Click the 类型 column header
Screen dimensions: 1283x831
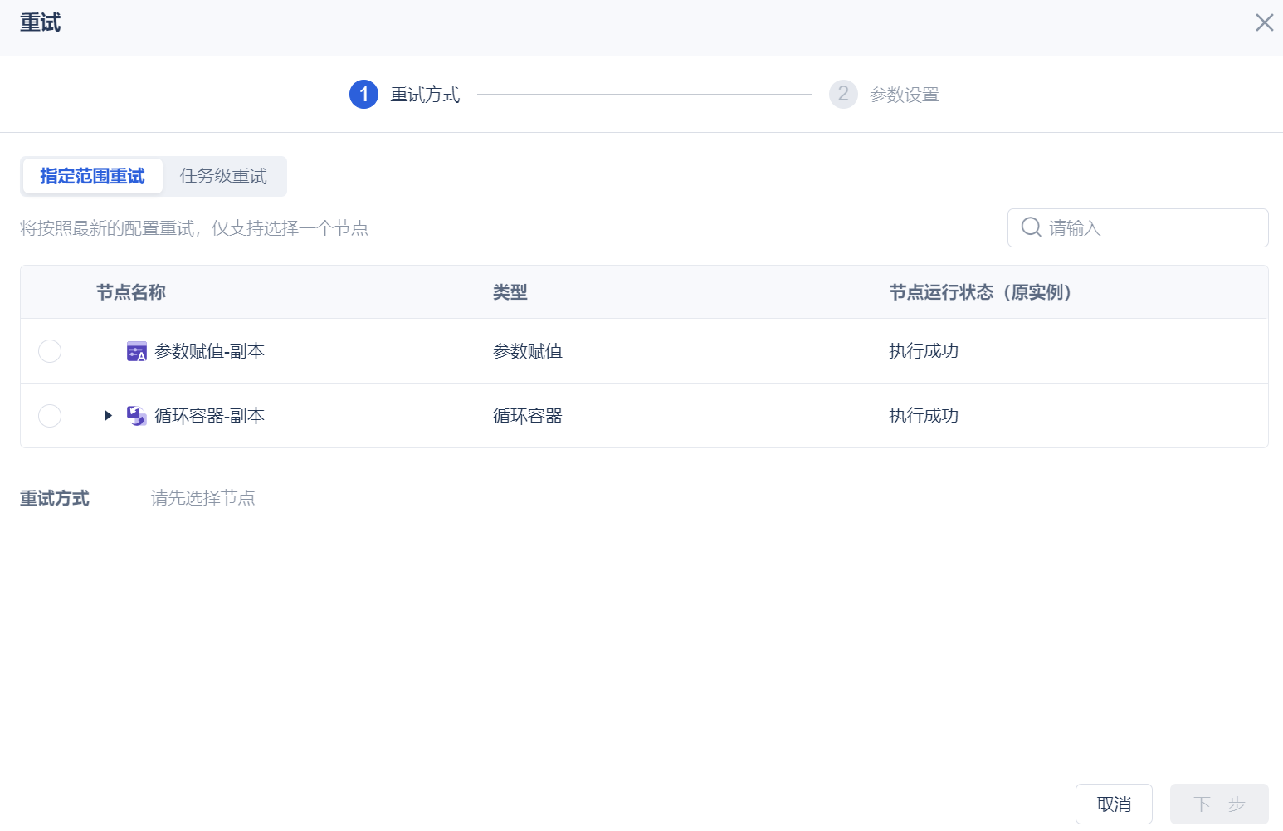[510, 292]
